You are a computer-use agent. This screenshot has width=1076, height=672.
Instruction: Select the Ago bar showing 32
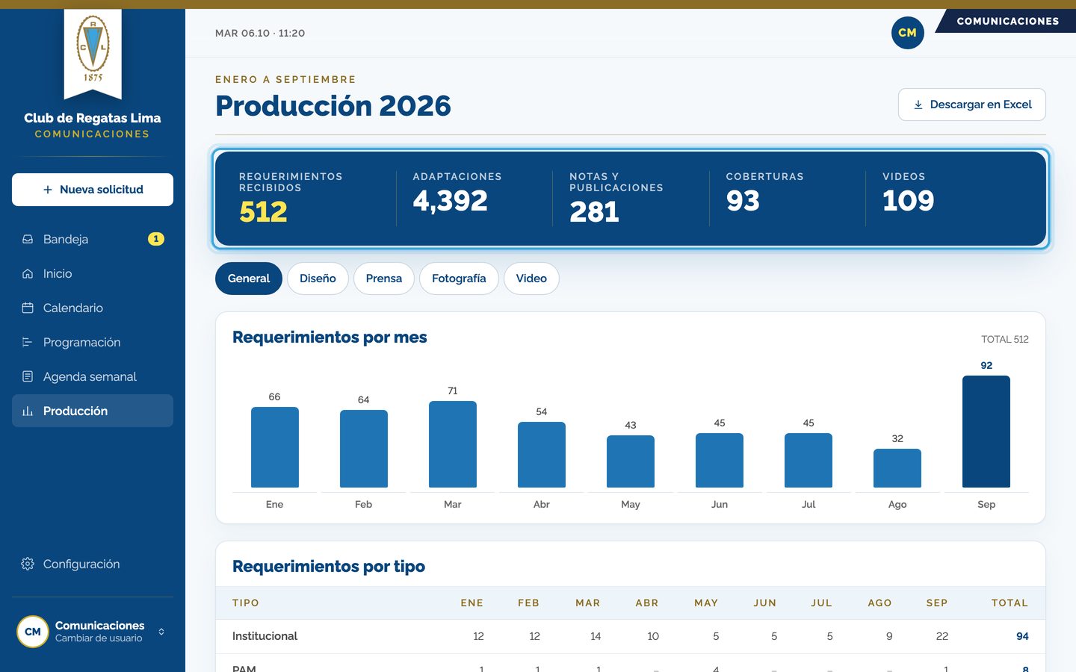point(897,468)
